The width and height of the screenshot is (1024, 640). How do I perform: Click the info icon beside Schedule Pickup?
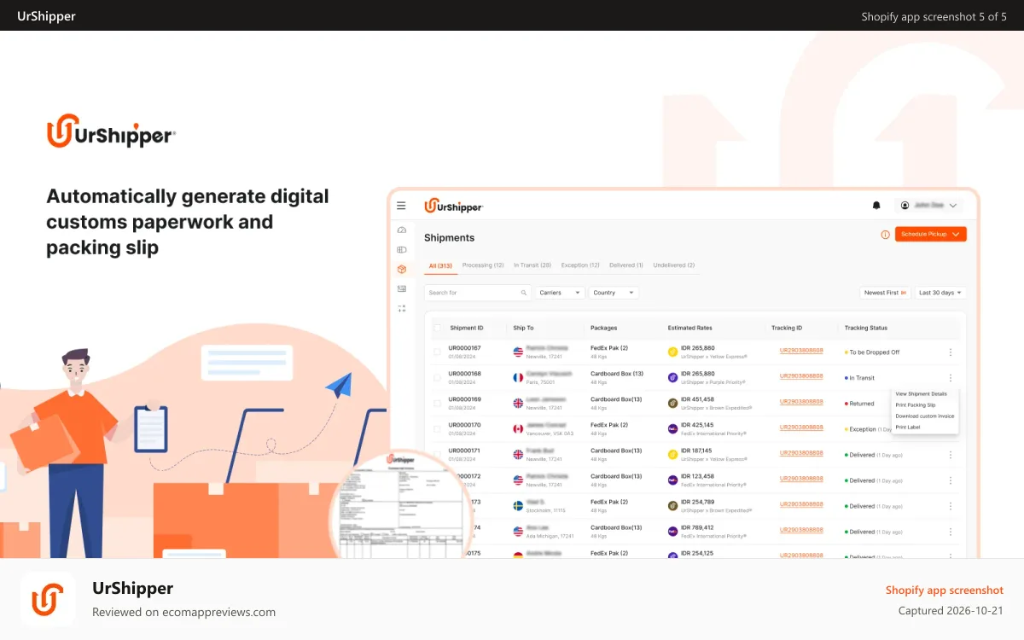885,234
